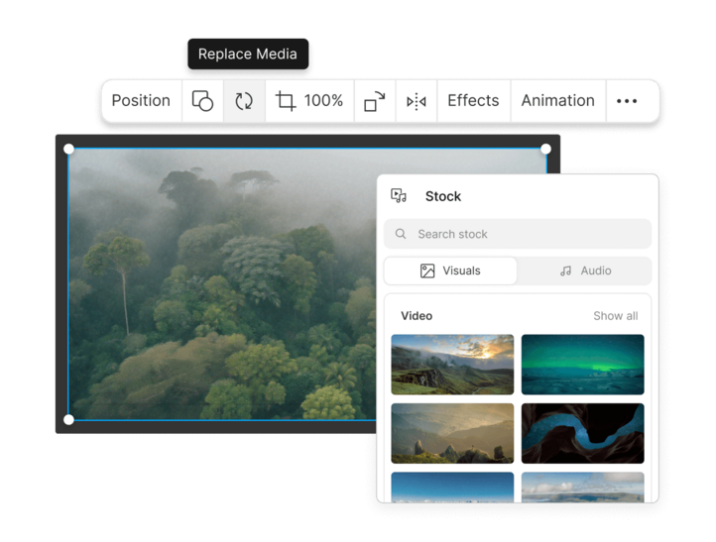Viewport: 716px width, 542px height.
Task: Choose the blue canyon river thumbnail
Action: [582, 433]
